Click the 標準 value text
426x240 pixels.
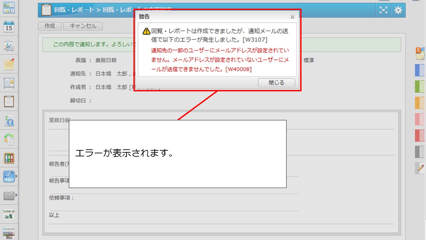309,60
